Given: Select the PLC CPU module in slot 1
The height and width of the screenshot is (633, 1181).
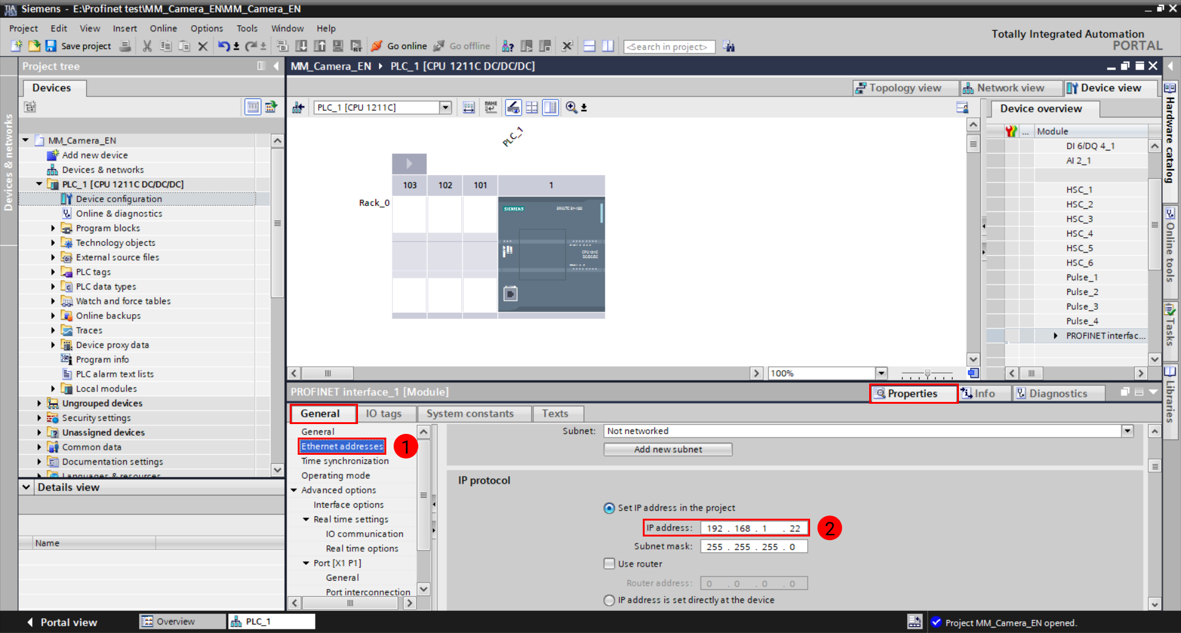Looking at the screenshot, I should [x=551, y=254].
